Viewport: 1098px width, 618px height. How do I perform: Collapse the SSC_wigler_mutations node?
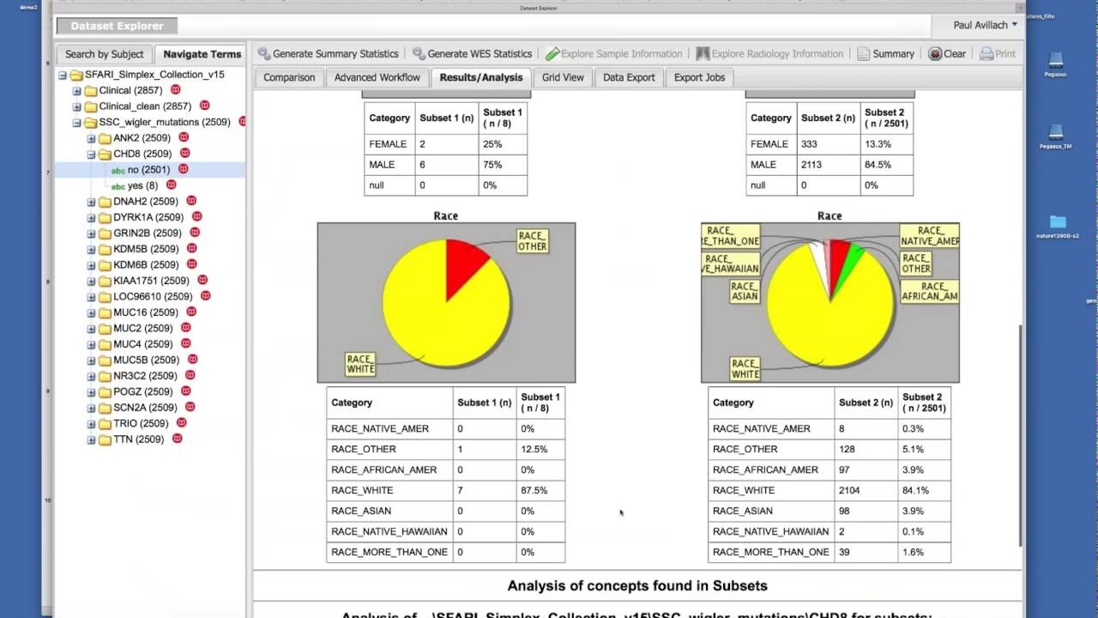(x=76, y=122)
